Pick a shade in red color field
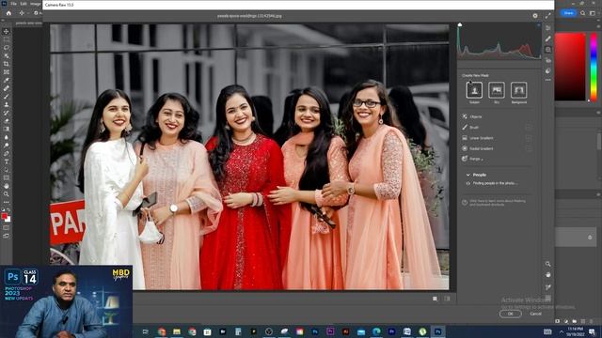 [x=570, y=67]
